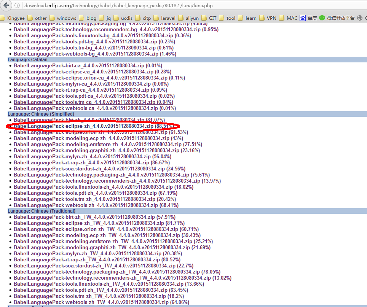Download technology.recommenders-zh_TW pack (13.02%)
This screenshot has height=307, width=367.
point(123,278)
